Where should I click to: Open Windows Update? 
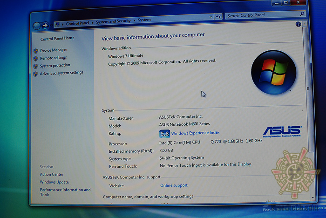[x=54, y=182]
